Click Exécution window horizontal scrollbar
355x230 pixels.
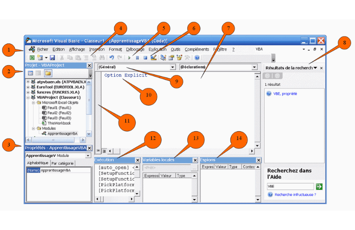point(114,199)
